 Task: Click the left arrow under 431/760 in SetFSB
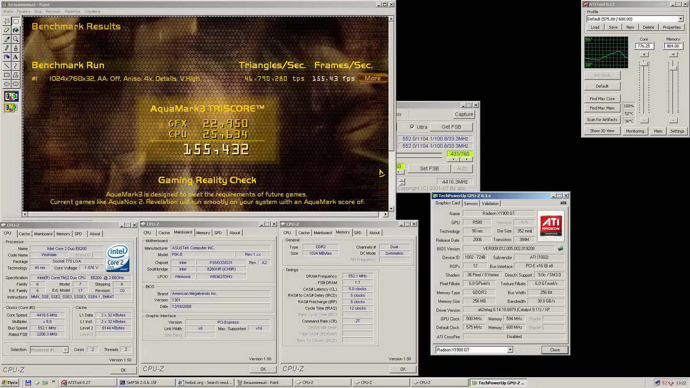(x=453, y=159)
